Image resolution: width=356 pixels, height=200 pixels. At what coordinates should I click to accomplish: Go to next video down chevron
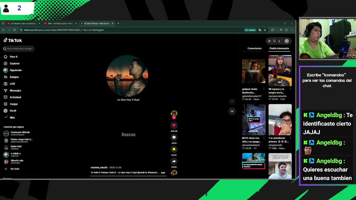232,111
